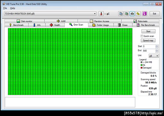This screenshot has width=164, height=116.
Task: Switch to the Disk monitor tab
Action: point(25,21)
